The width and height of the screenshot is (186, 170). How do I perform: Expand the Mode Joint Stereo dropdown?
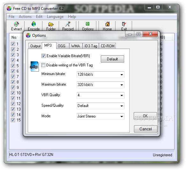(x=100, y=116)
